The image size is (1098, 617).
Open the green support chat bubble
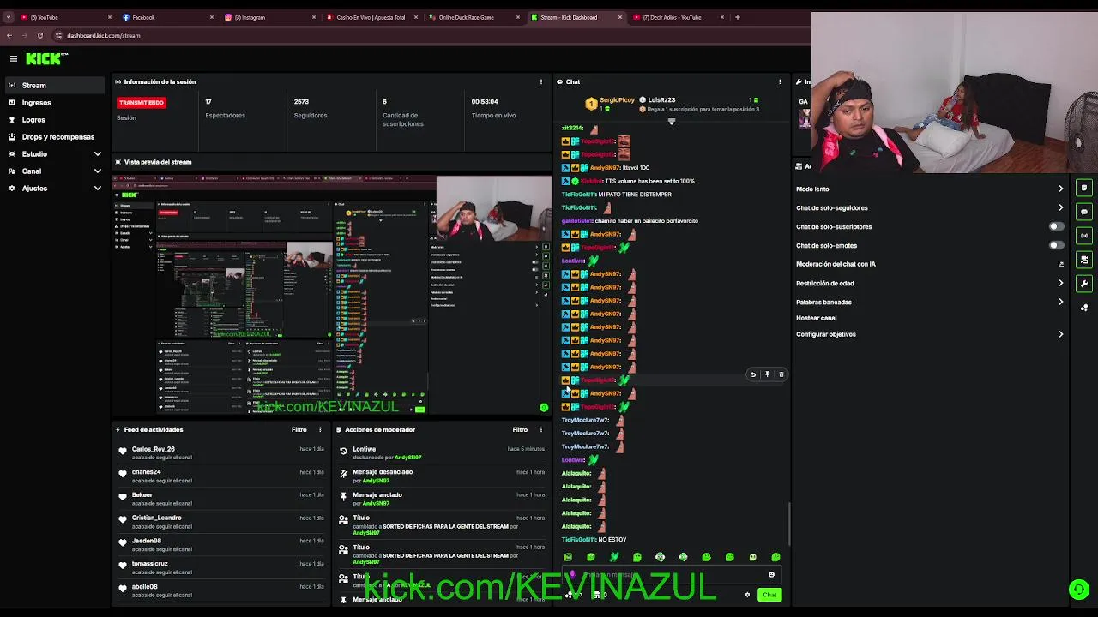1079,589
